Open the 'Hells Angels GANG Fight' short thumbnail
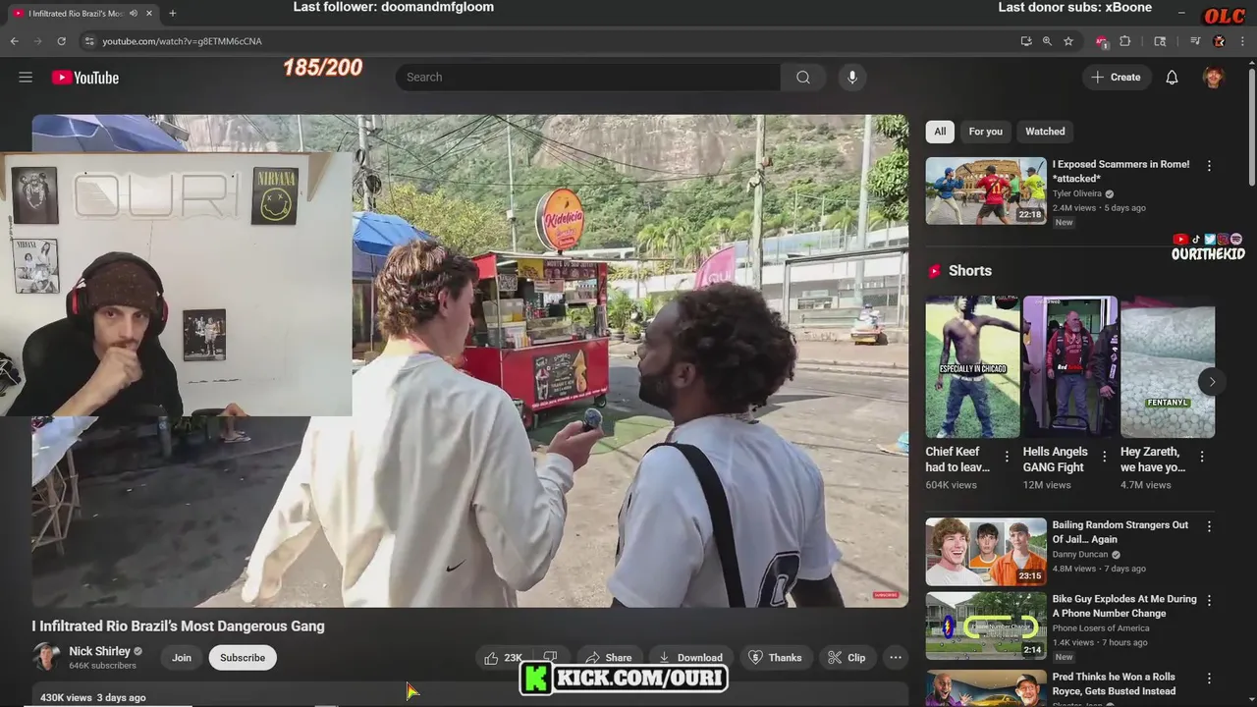 point(1070,366)
